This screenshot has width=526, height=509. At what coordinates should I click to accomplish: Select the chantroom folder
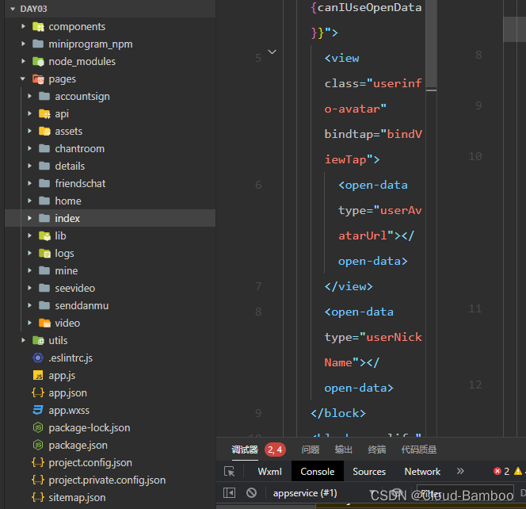point(110,148)
